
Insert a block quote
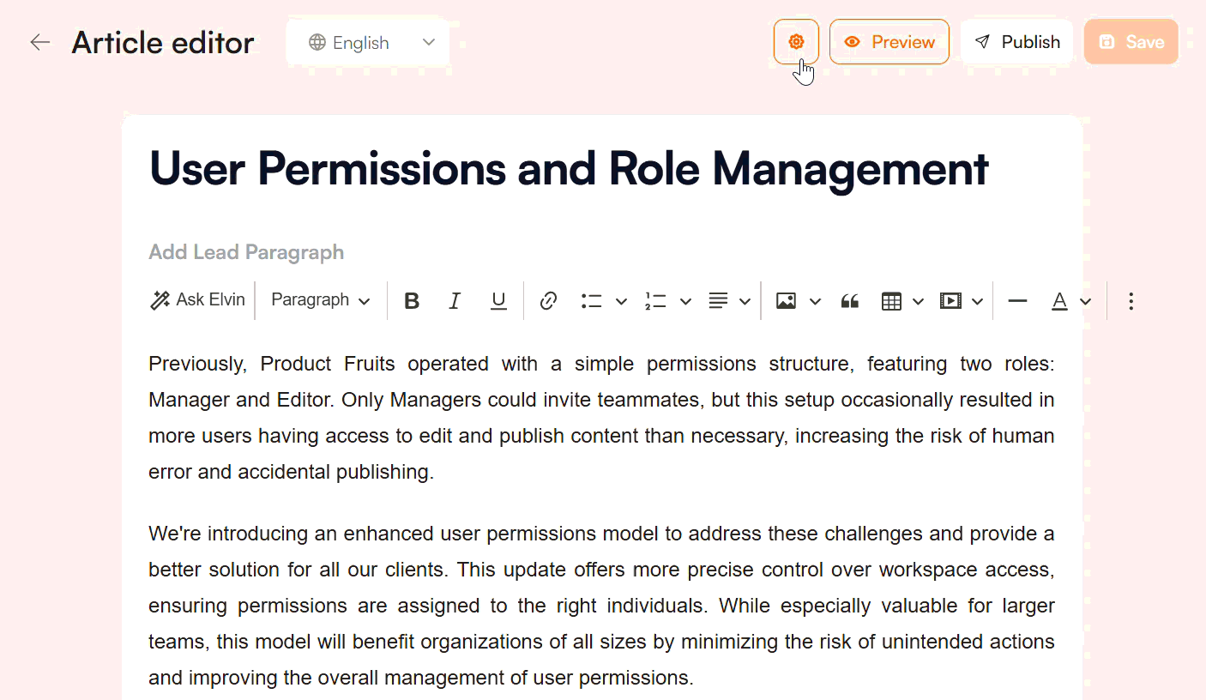850,301
